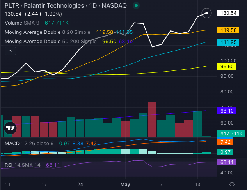Click the 7 date label on time axis
247x190 pixels.
pyautogui.click(x=161, y=184)
